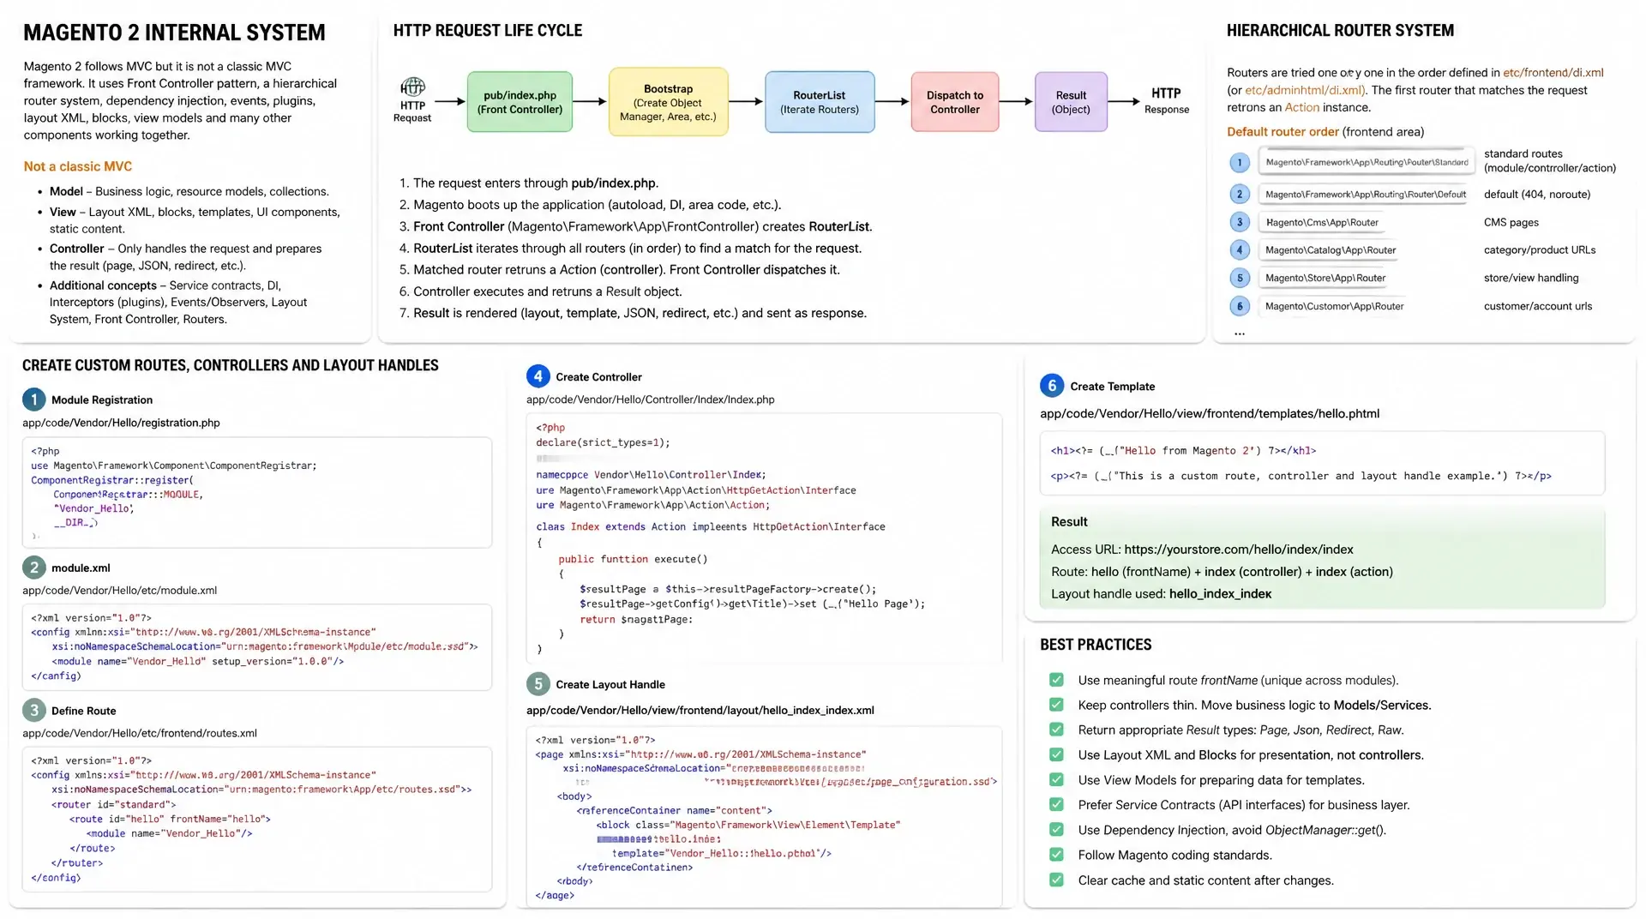Click the 'BEST PRACTICES' heading
1646x919 pixels.
(x=1096, y=645)
